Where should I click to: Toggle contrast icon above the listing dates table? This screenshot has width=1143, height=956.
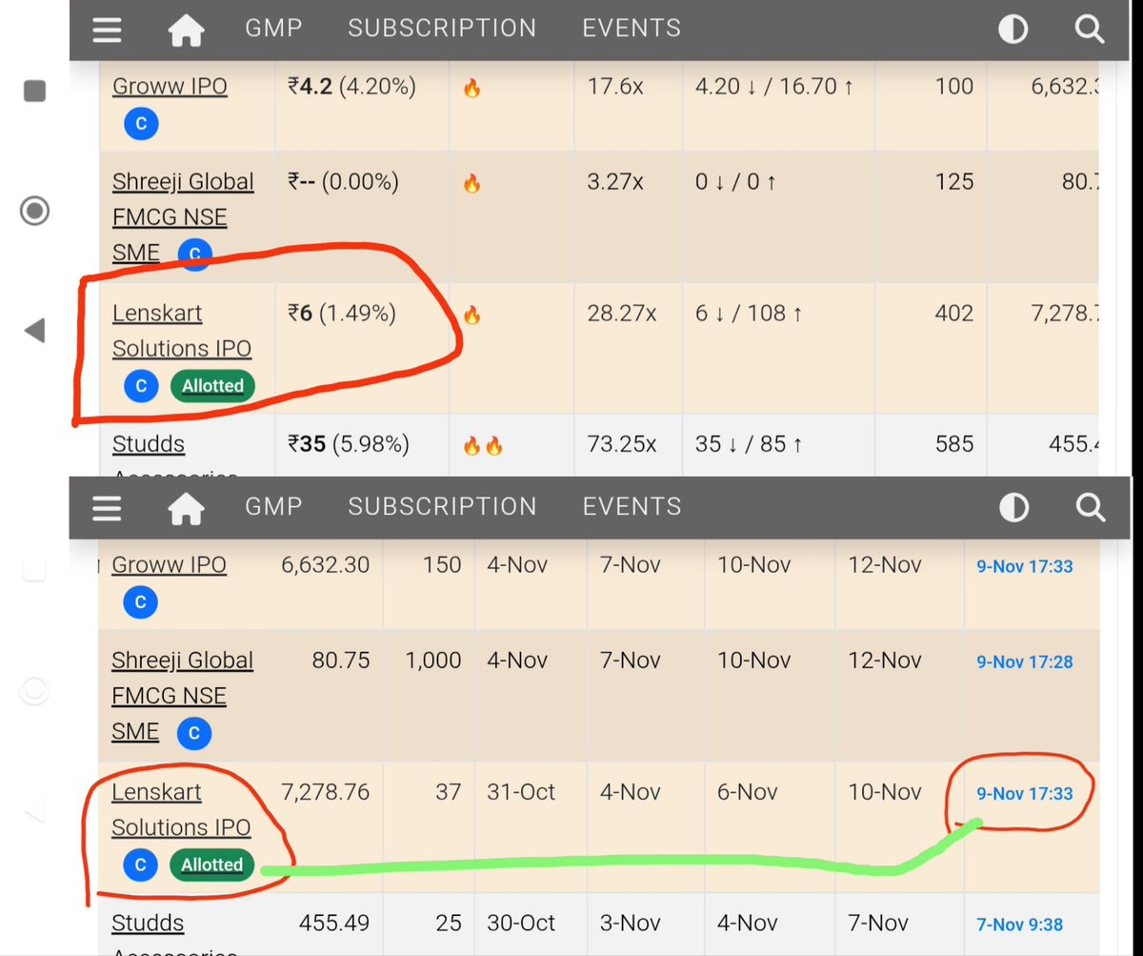point(1013,507)
